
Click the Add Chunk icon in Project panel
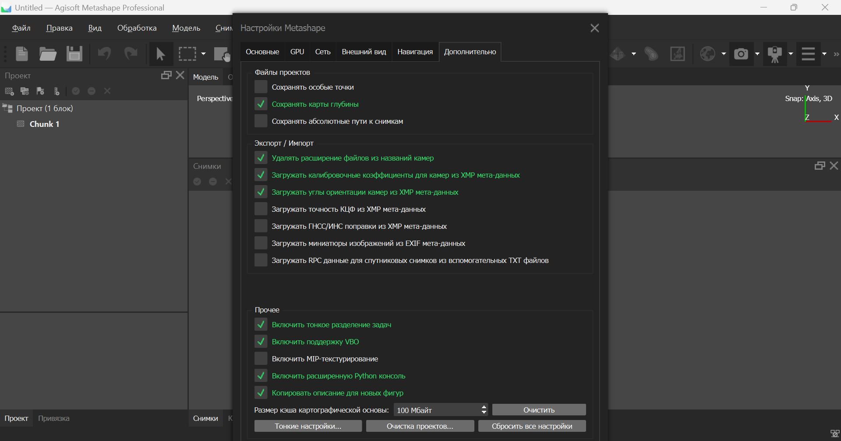pyautogui.click(x=9, y=91)
